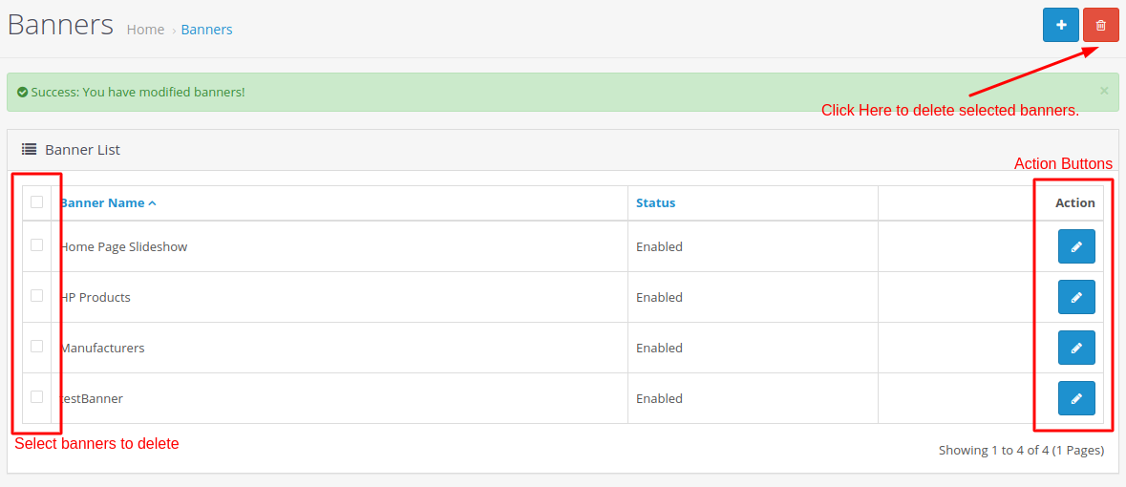
Task: Edit the Home Page Slideshow banner
Action: point(1076,246)
